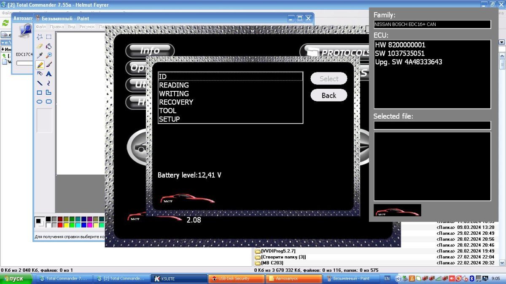Choose the Ellipse tool in Paint

(40, 101)
